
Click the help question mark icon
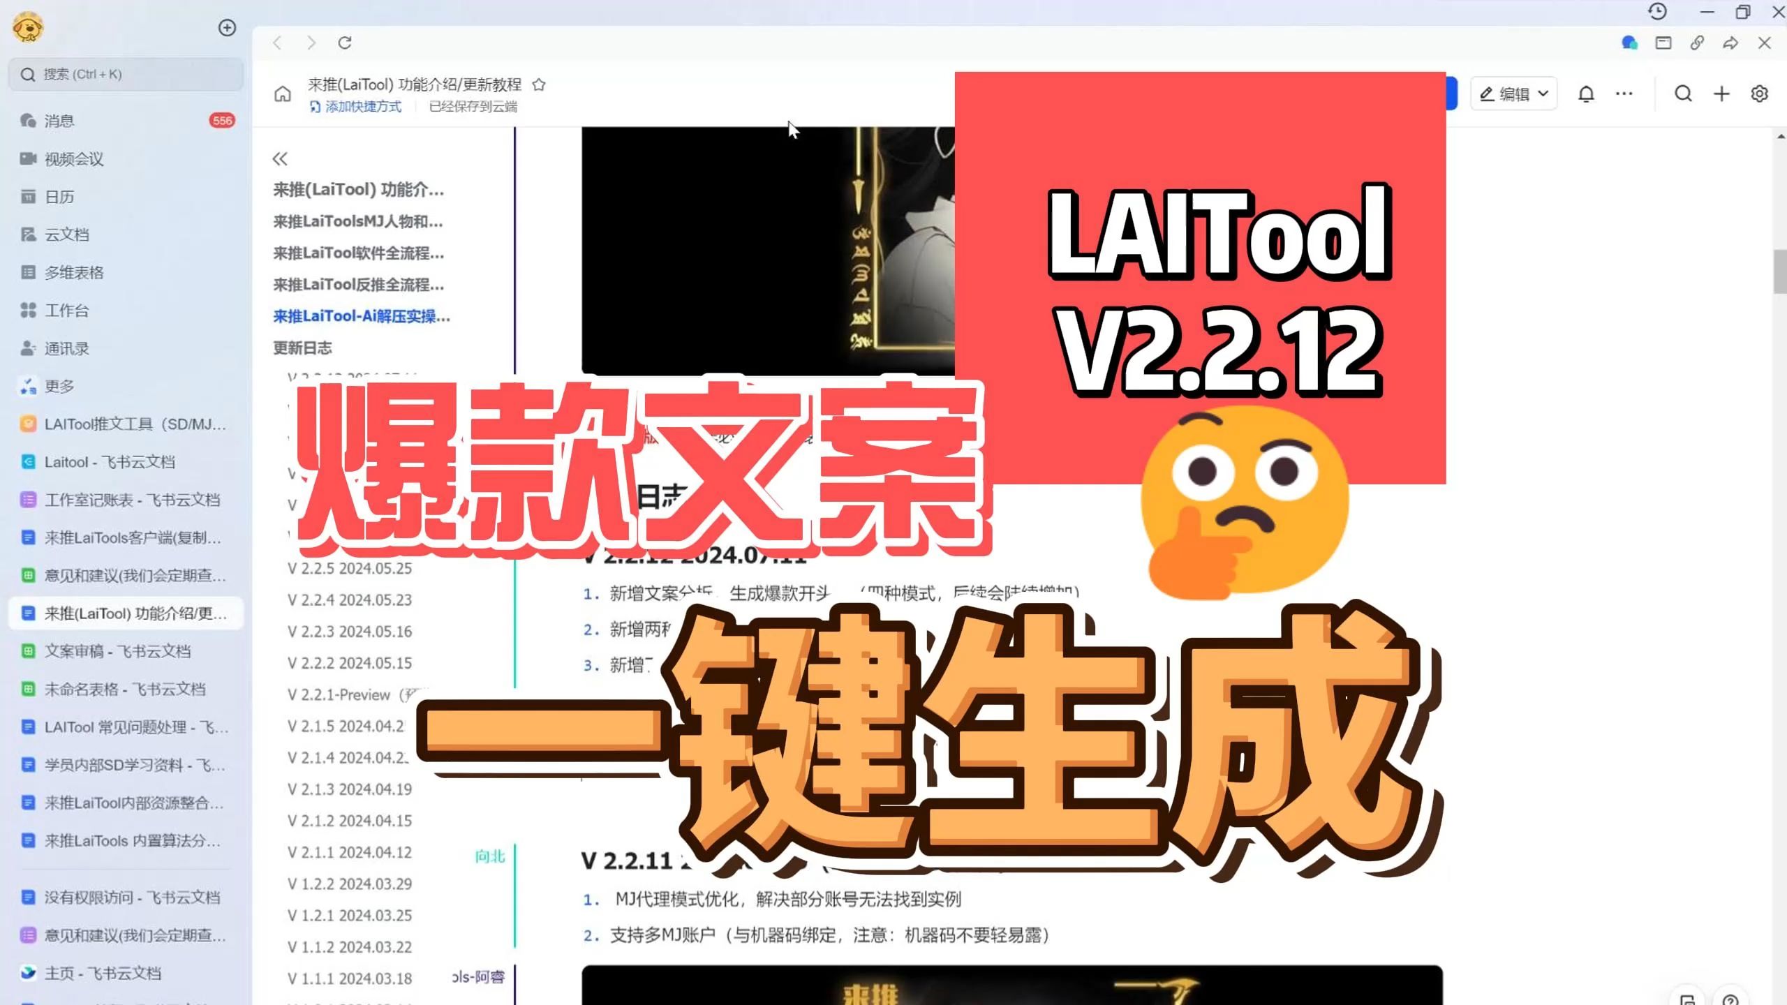point(1730,999)
